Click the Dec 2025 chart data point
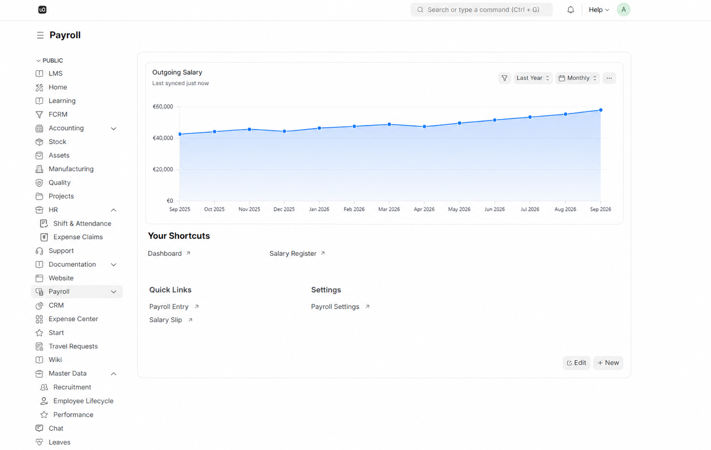The height and width of the screenshot is (450, 711). pos(284,131)
